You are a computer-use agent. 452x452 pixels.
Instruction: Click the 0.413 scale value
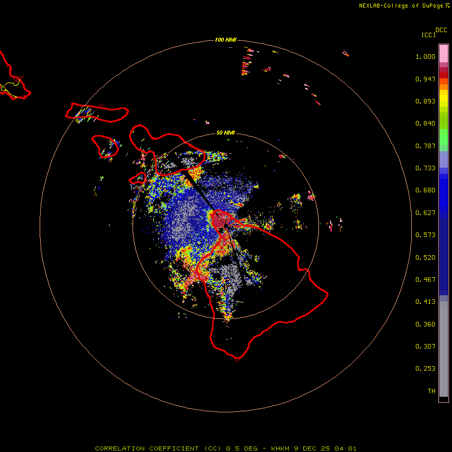(x=425, y=302)
